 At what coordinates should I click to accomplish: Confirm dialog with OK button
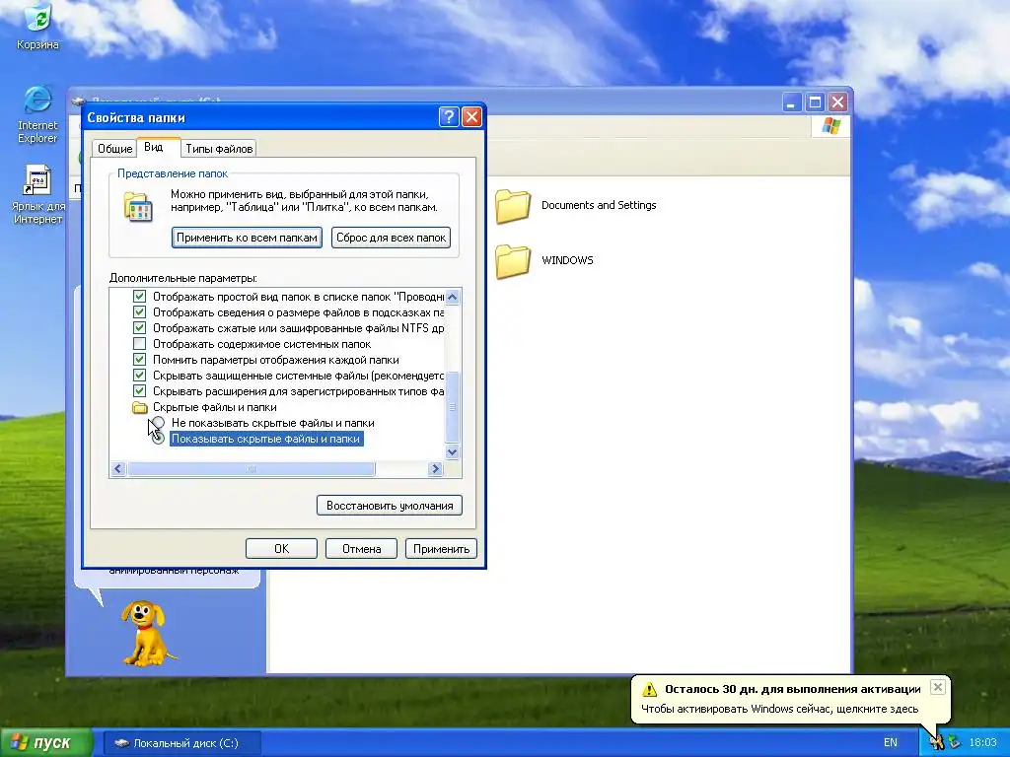[281, 548]
